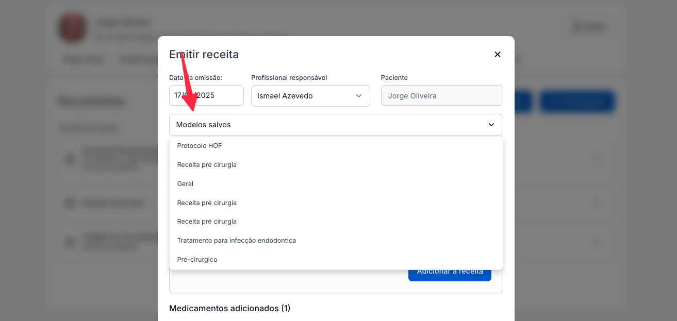Image resolution: width=677 pixels, height=321 pixels.
Task: Collapse the Modelos salvos dropdown chevron
Action: click(x=491, y=125)
